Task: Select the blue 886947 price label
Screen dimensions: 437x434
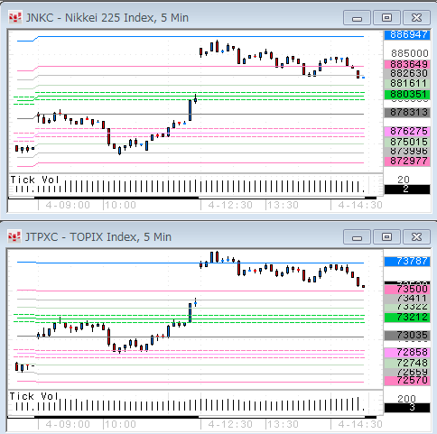Action: click(407, 35)
